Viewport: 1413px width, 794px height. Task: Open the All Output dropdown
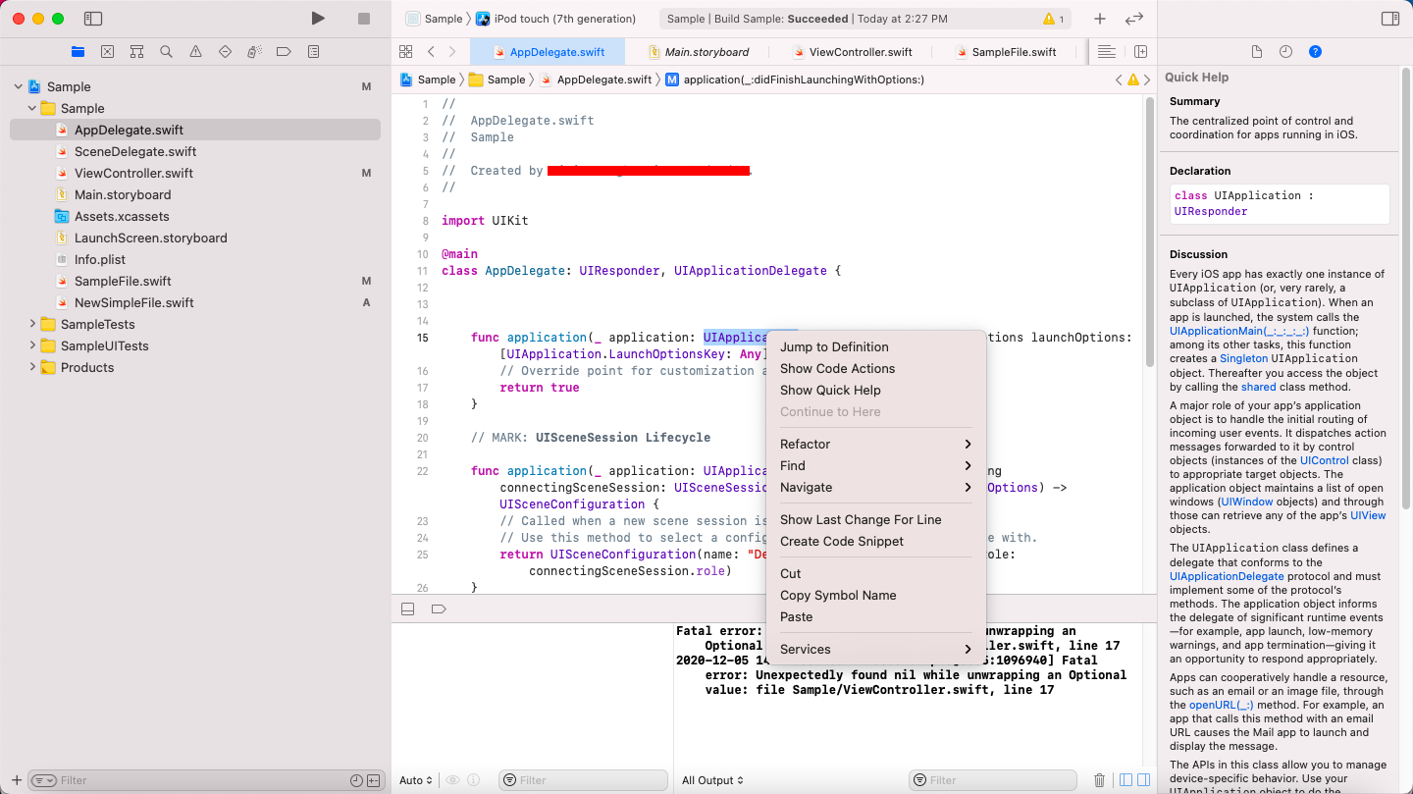click(x=713, y=780)
